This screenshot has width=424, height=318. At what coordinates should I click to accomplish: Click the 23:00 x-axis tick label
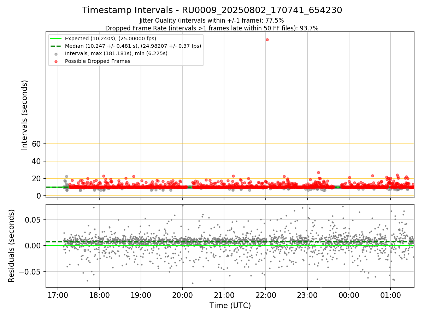[307, 295]
